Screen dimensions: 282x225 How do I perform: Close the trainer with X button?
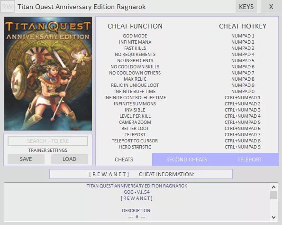[x=271, y=7]
